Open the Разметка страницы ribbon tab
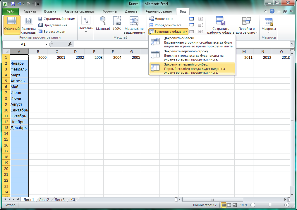Screen dimensions: 297x210 tap(79, 11)
